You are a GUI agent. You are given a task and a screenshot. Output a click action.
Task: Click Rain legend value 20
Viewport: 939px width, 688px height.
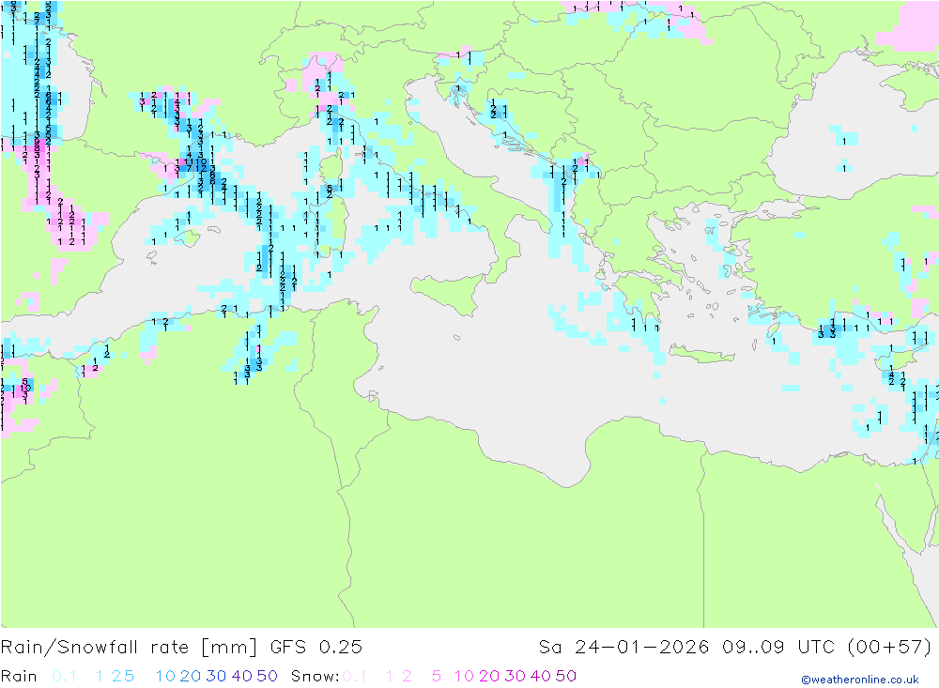coord(191,676)
